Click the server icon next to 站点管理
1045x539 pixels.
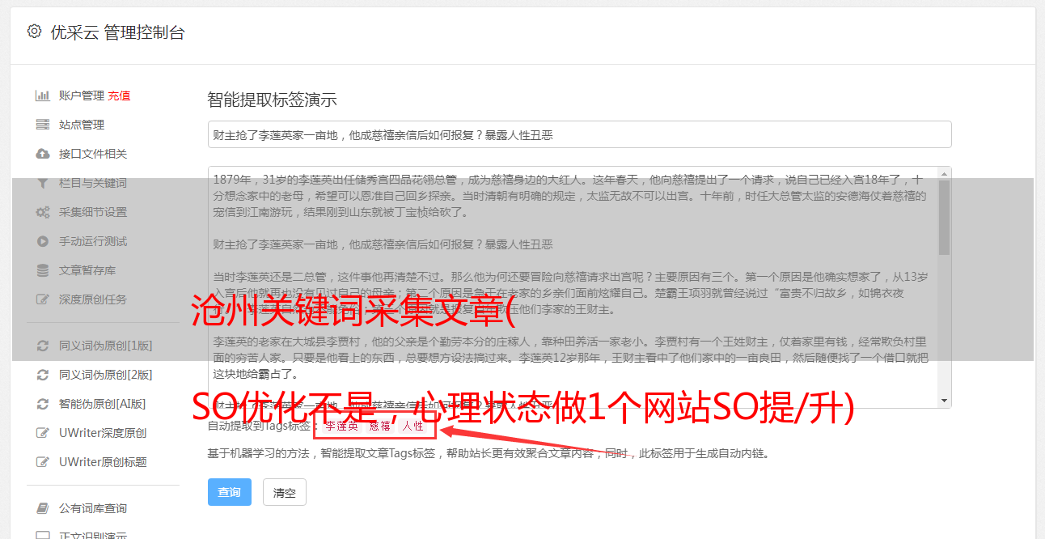[43, 125]
